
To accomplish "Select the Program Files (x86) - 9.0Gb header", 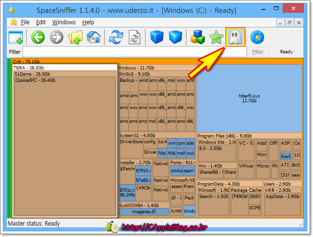I will point(249,136).
